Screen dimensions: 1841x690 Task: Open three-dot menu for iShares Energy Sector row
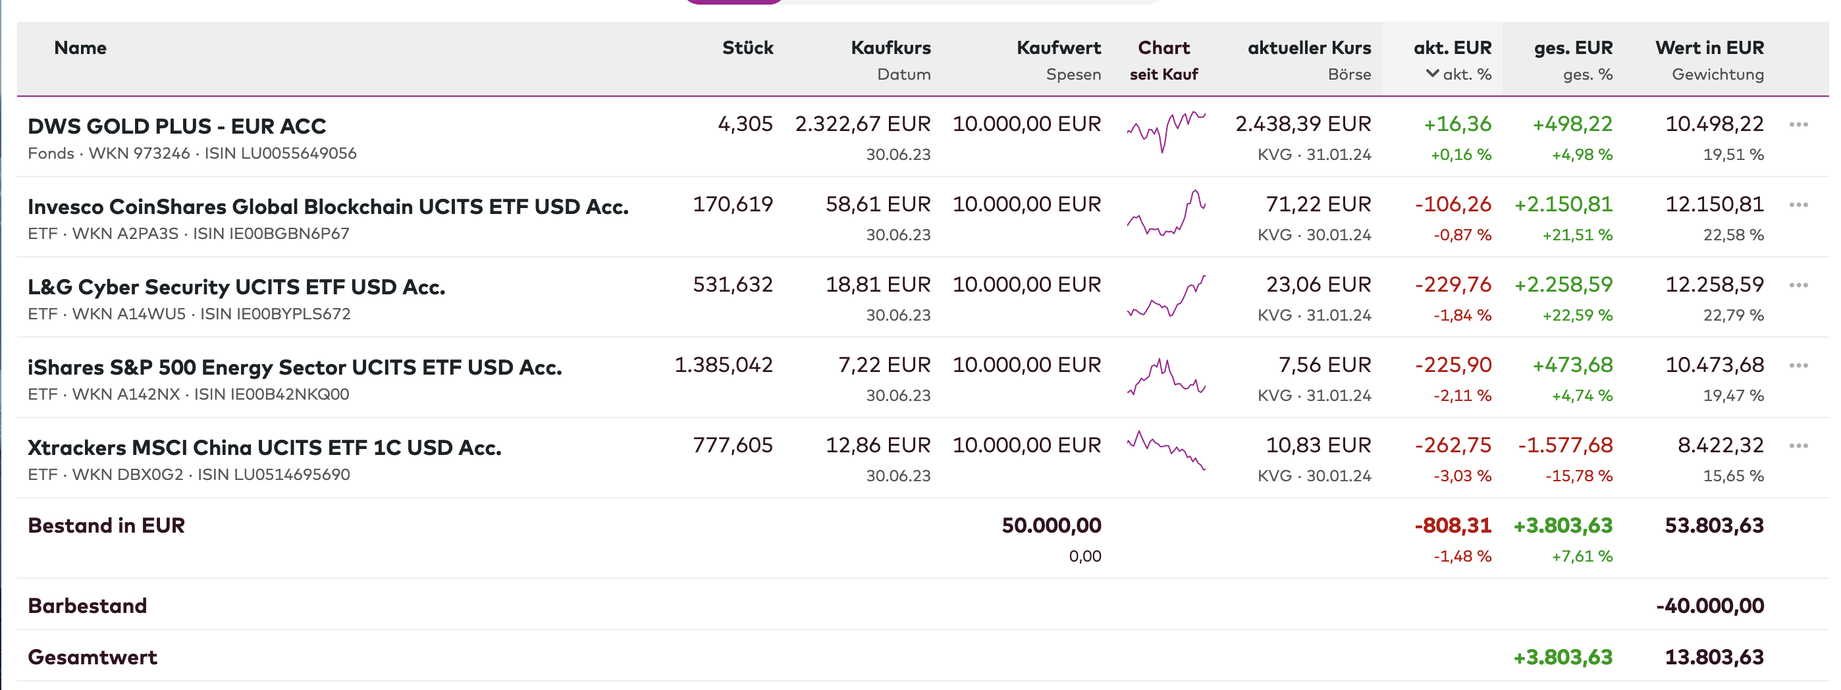pos(1798,365)
